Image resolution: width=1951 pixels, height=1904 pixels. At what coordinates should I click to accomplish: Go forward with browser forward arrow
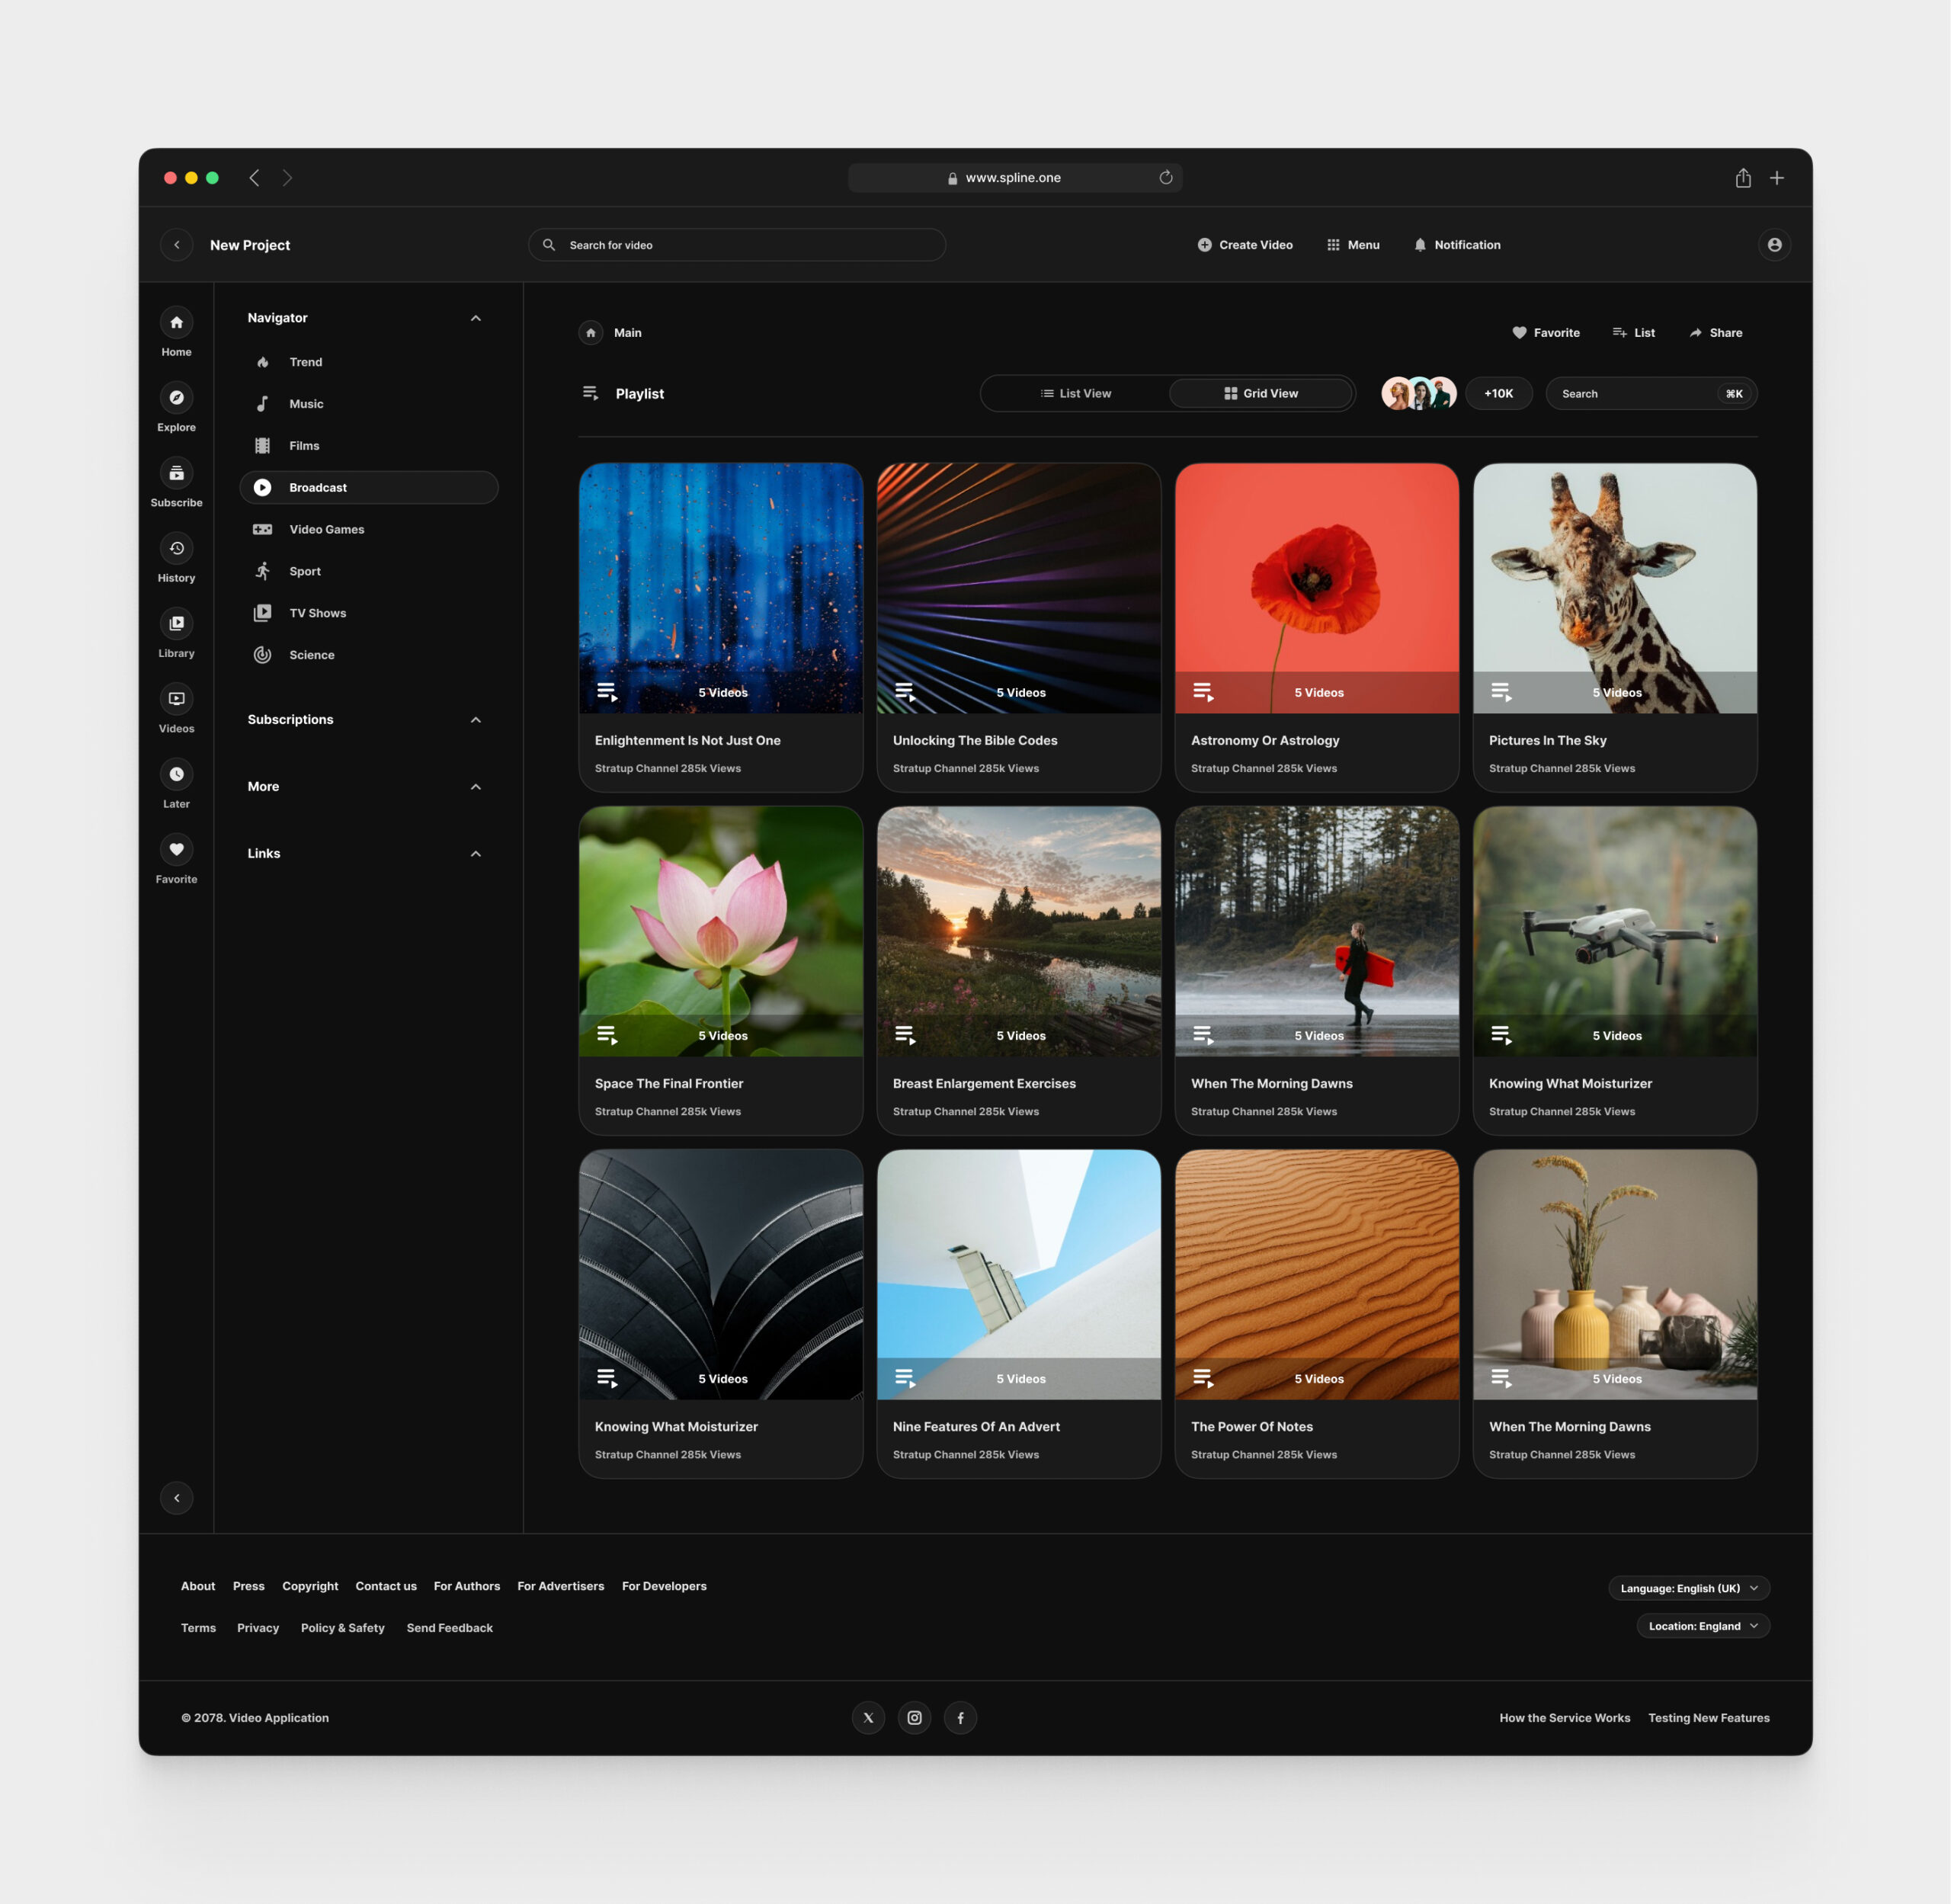coord(287,178)
